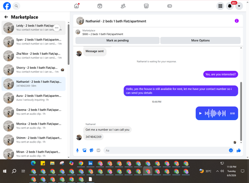Image resolution: width=249 pixels, height=183 pixels.
Task: Open the purple conversation info icon
Action: (237, 21)
